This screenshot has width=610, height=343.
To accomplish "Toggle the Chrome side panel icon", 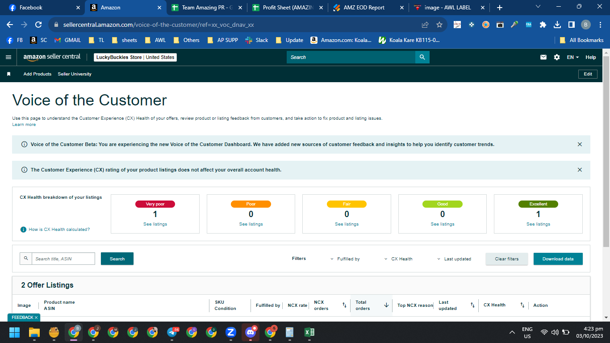I will pos(571,25).
